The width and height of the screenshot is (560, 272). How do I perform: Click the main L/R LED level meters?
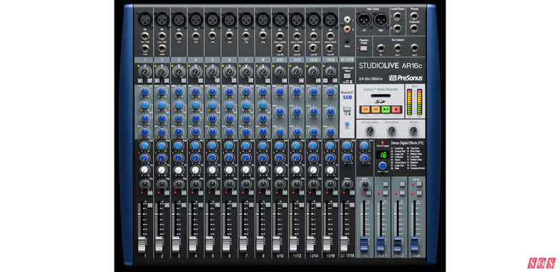(x=415, y=102)
